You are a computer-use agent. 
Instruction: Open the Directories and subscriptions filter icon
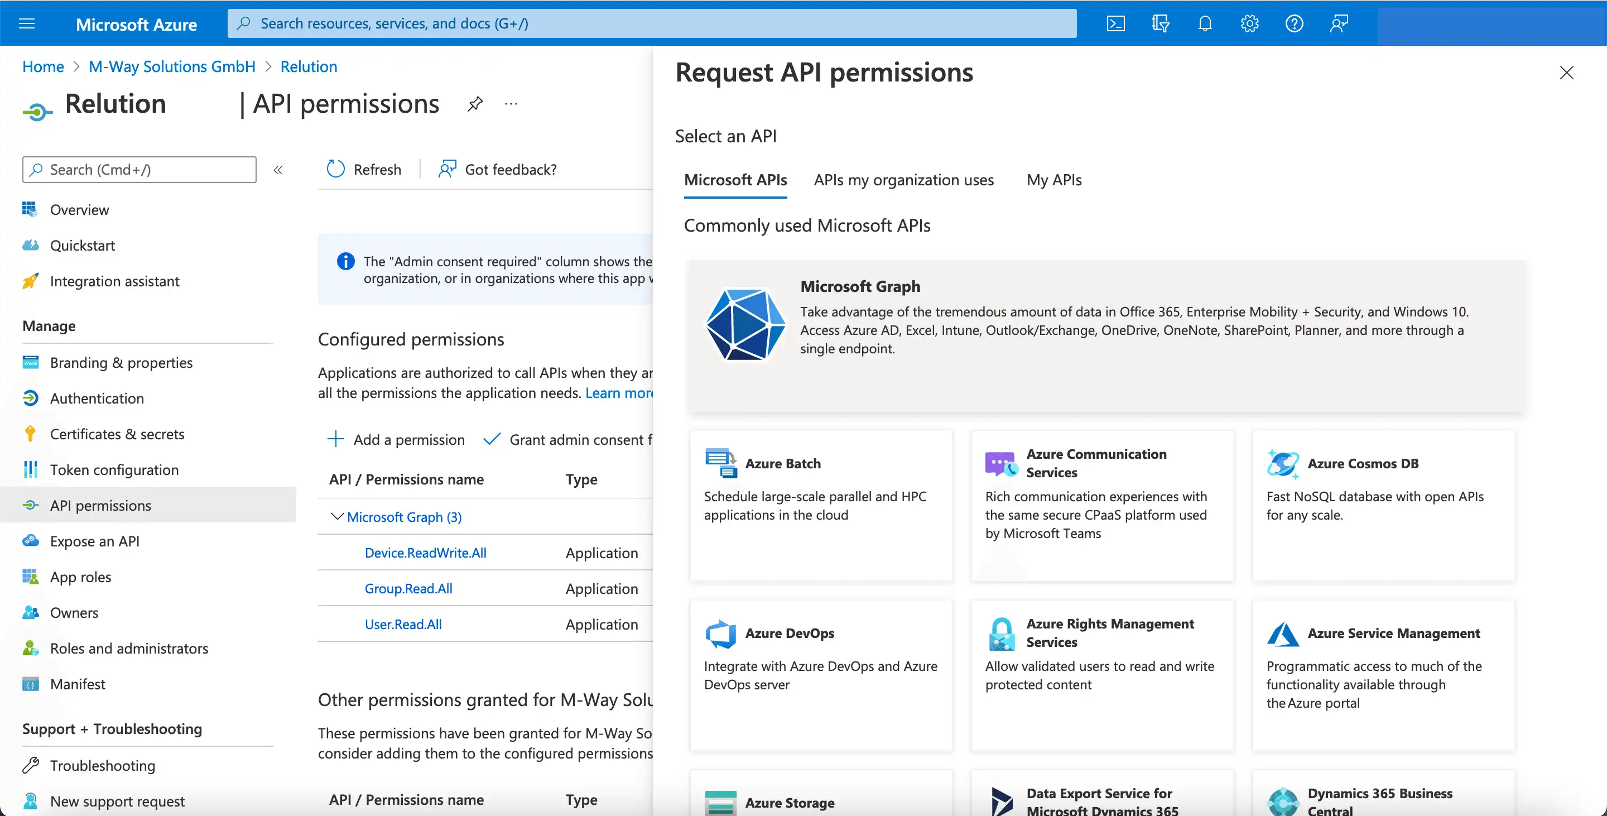coord(1161,23)
